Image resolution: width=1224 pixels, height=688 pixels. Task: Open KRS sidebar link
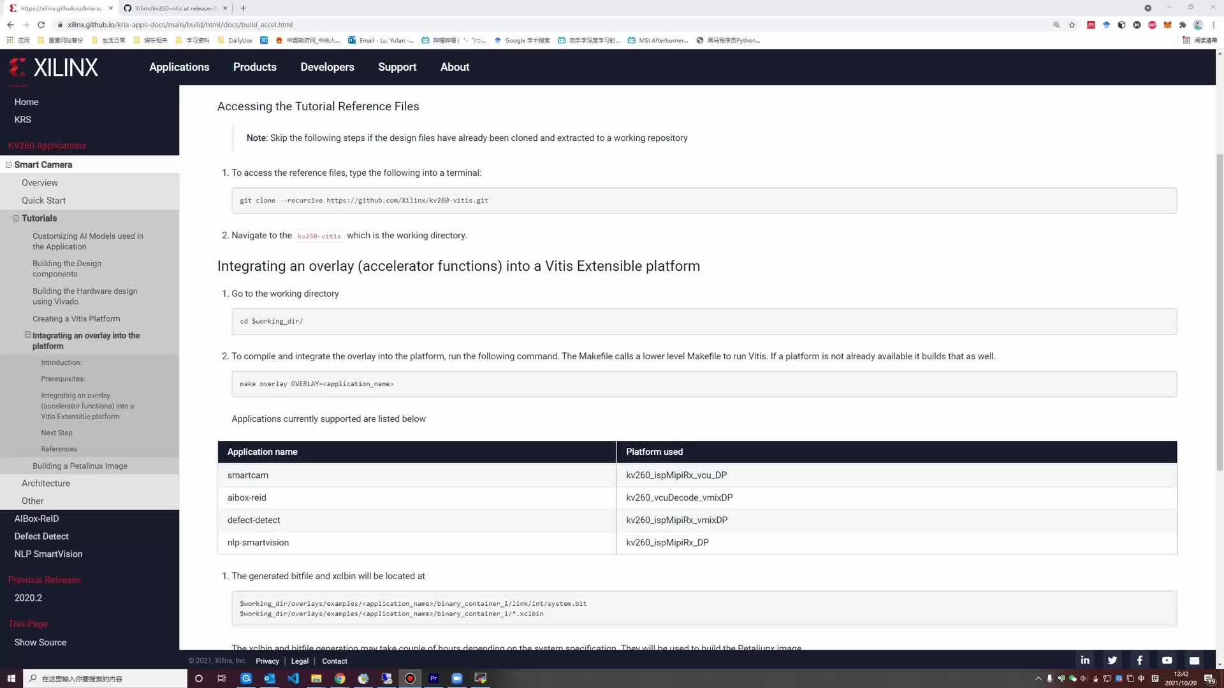23,120
